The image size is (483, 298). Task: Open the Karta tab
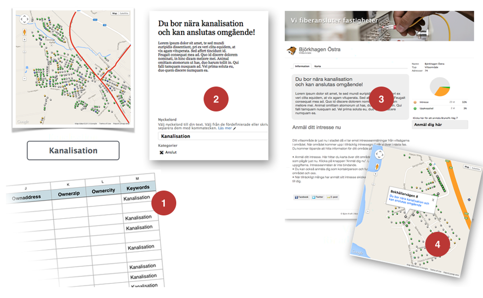(x=318, y=66)
